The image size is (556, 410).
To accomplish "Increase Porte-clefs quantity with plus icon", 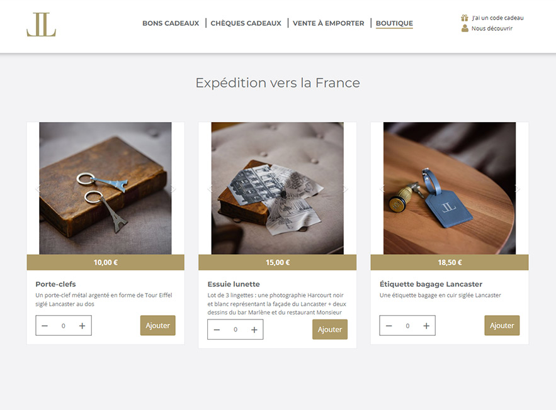I will [x=82, y=326].
